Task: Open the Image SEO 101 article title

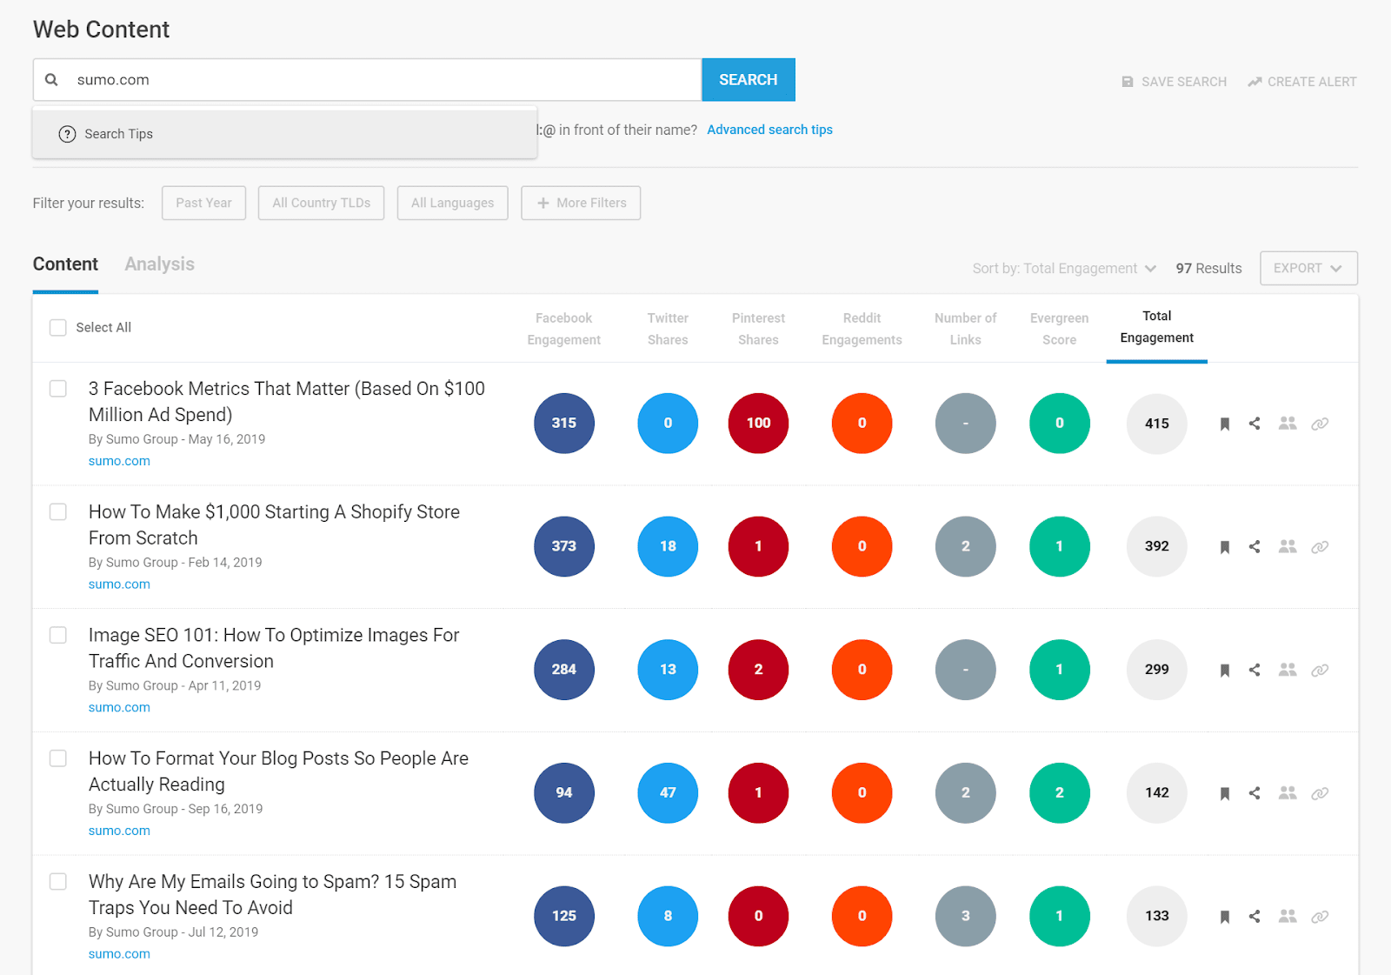Action: pyautogui.click(x=274, y=648)
